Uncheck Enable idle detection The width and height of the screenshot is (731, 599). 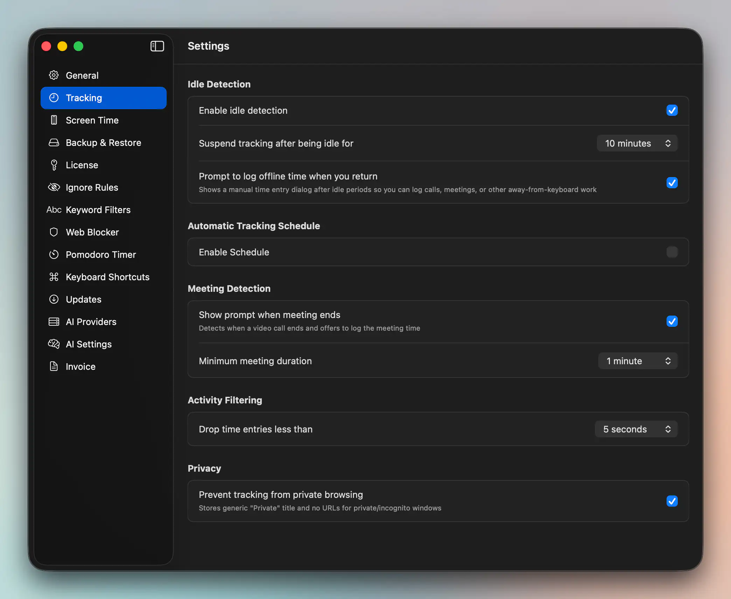[672, 110]
